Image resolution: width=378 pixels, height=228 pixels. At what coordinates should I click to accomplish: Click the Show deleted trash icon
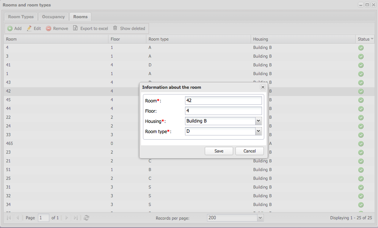[115, 28]
